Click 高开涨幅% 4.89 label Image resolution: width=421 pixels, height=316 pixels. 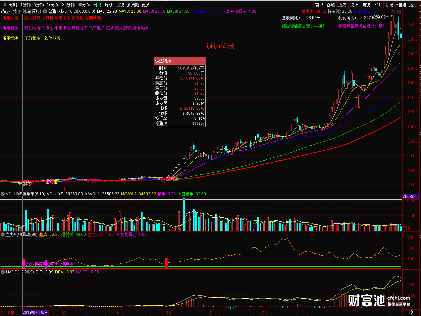[241, 11]
